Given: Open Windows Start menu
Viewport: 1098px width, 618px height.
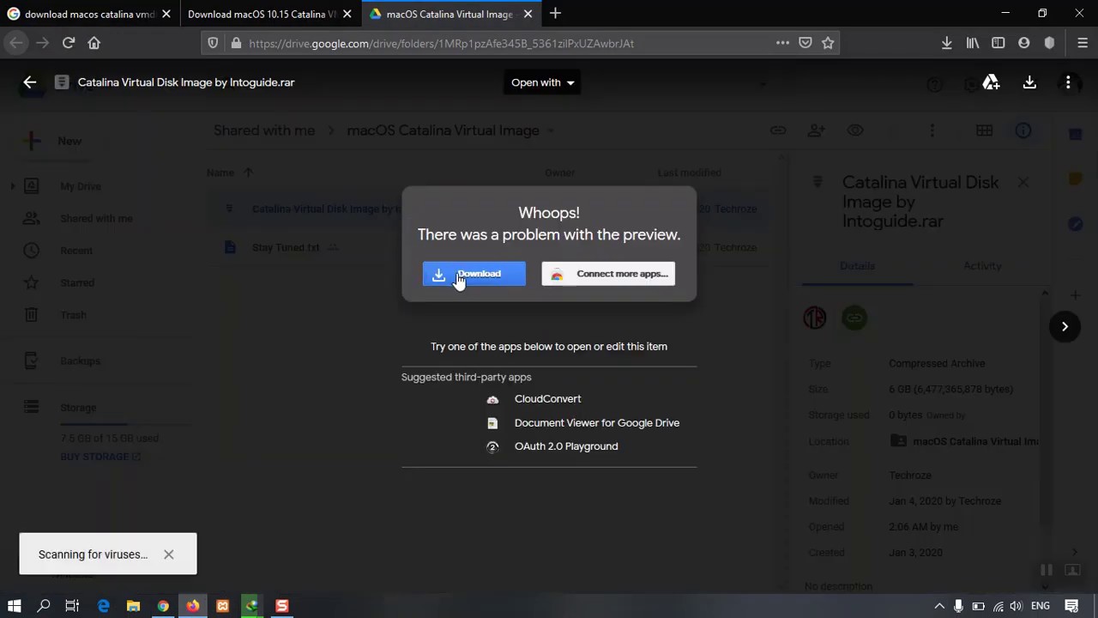Looking at the screenshot, I should pyautogui.click(x=15, y=606).
